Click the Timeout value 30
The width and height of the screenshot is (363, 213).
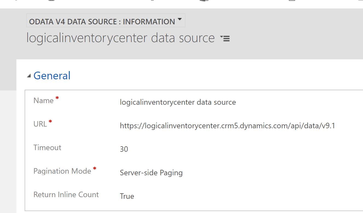tap(124, 149)
